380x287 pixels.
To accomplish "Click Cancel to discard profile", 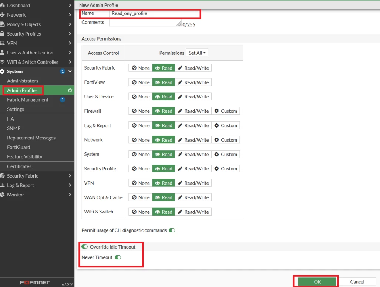I will tap(357, 282).
